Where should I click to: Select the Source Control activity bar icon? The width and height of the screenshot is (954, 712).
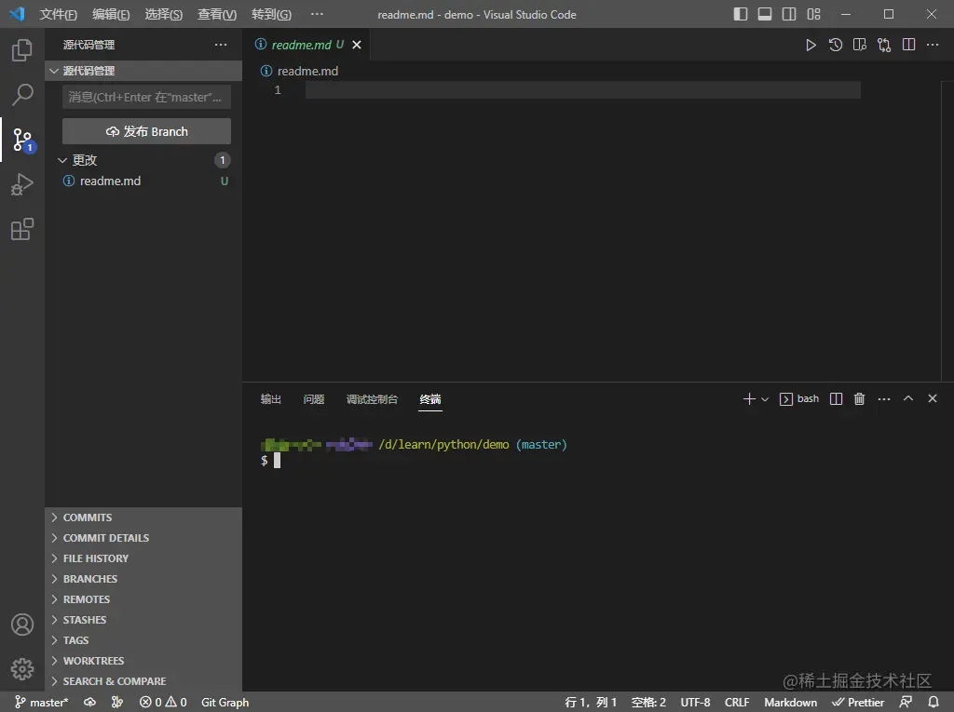[x=23, y=140]
